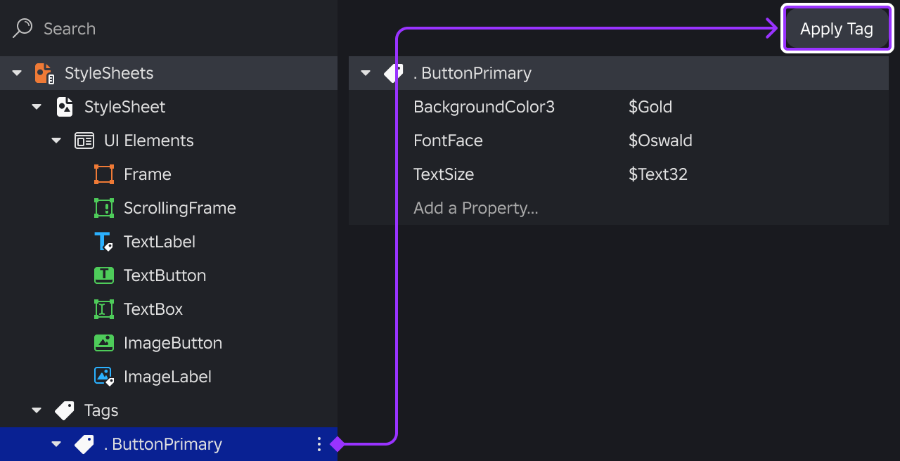900x461 pixels.
Task: Click .ButtonPrimary title in properties header
Action: tap(472, 73)
